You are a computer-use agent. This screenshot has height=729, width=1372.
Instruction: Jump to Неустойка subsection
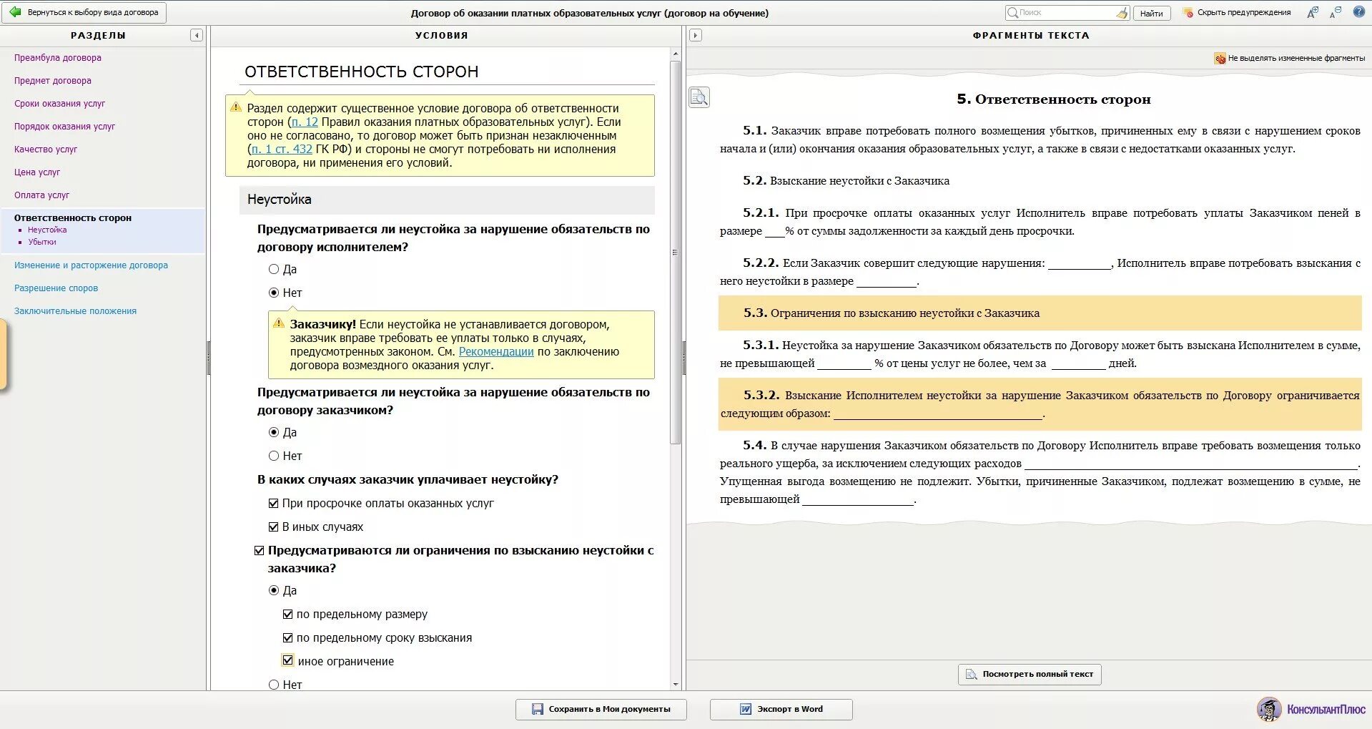(x=47, y=230)
